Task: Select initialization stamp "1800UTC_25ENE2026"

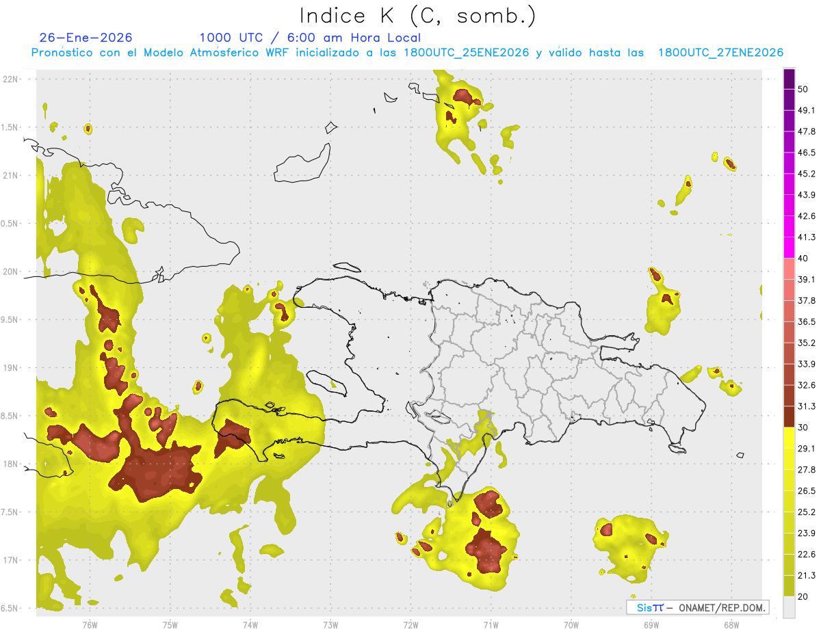Action: [466, 53]
